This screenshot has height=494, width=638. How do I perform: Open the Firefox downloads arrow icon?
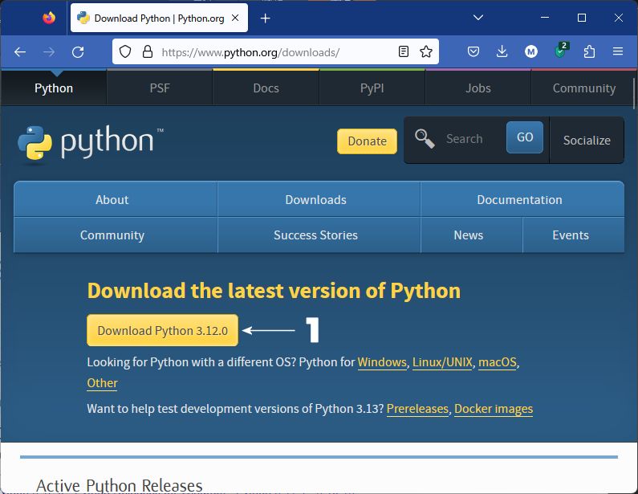click(502, 51)
